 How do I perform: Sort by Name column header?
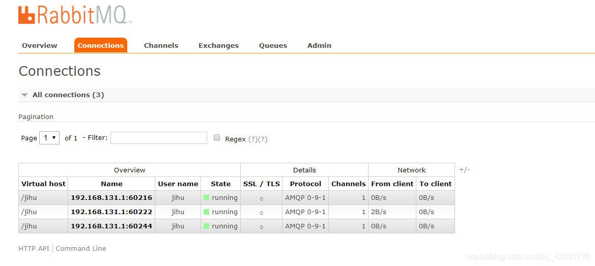111,184
